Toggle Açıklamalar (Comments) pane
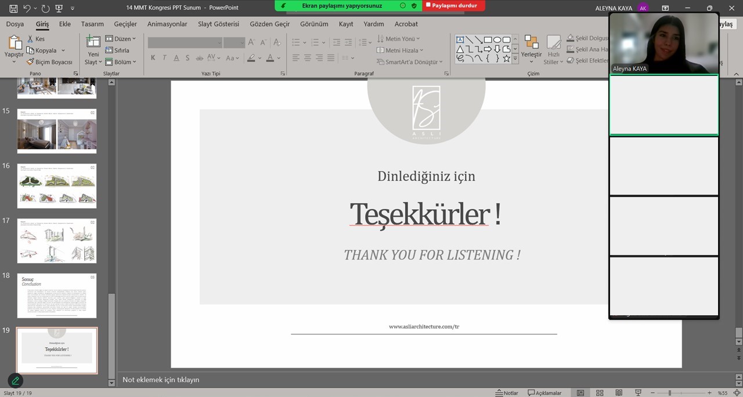This screenshot has width=743, height=397. (x=544, y=393)
